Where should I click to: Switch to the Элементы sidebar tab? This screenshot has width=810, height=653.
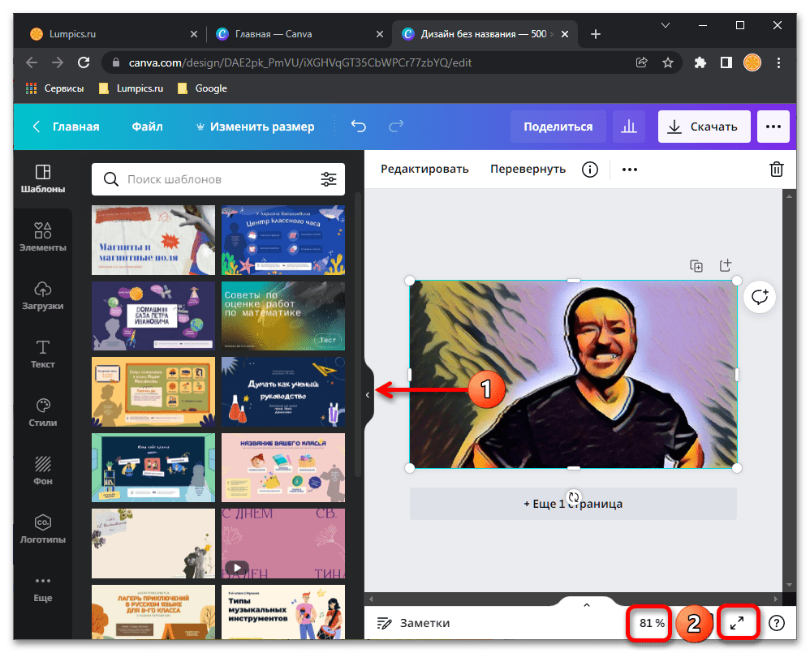click(43, 237)
